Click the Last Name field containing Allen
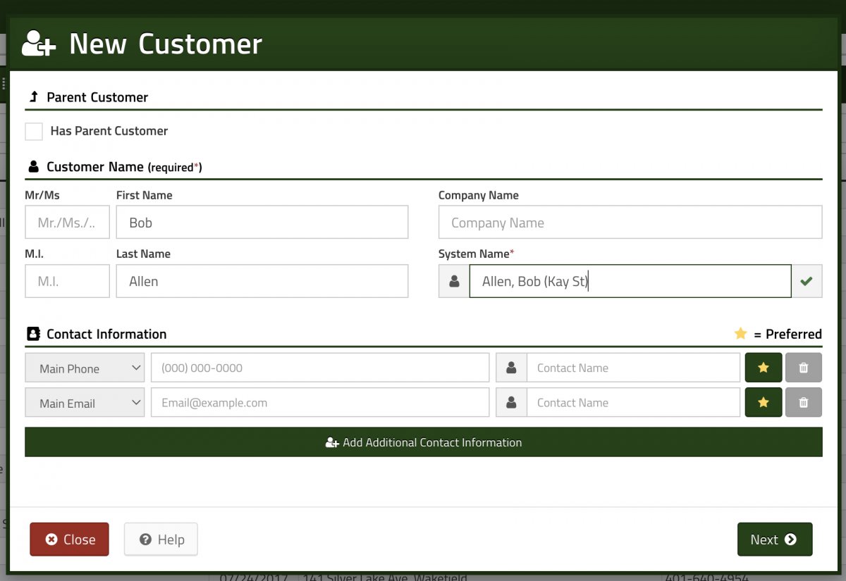The width and height of the screenshot is (846, 581). pyautogui.click(x=262, y=281)
